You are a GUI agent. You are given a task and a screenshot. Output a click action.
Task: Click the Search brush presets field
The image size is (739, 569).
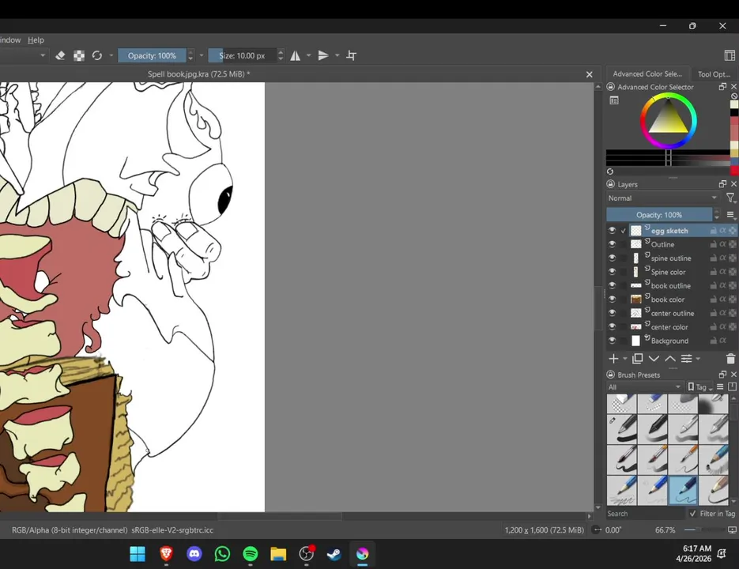[x=645, y=514]
